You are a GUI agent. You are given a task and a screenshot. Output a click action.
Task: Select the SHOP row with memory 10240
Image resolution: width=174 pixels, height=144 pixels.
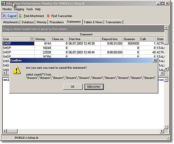84,48
